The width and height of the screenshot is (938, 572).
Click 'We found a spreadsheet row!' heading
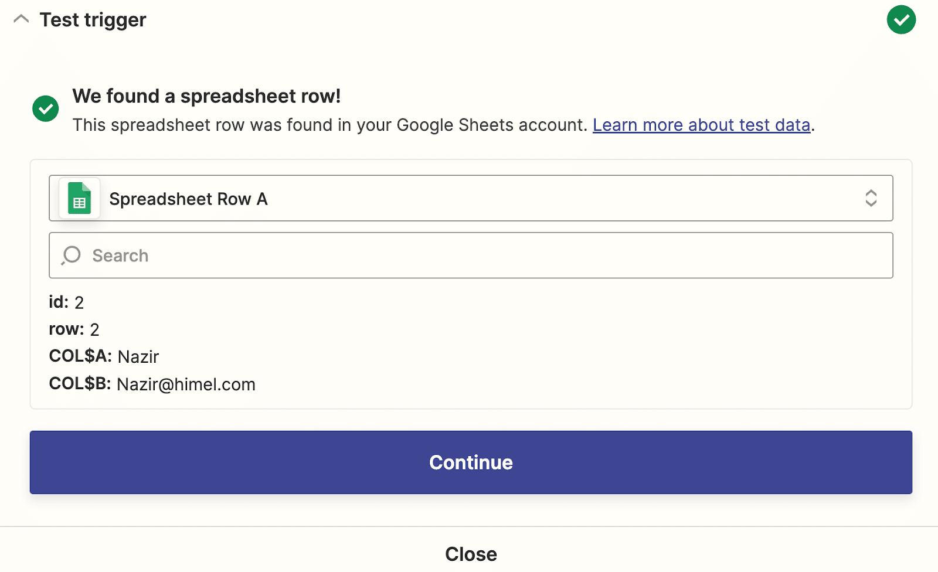pos(206,96)
